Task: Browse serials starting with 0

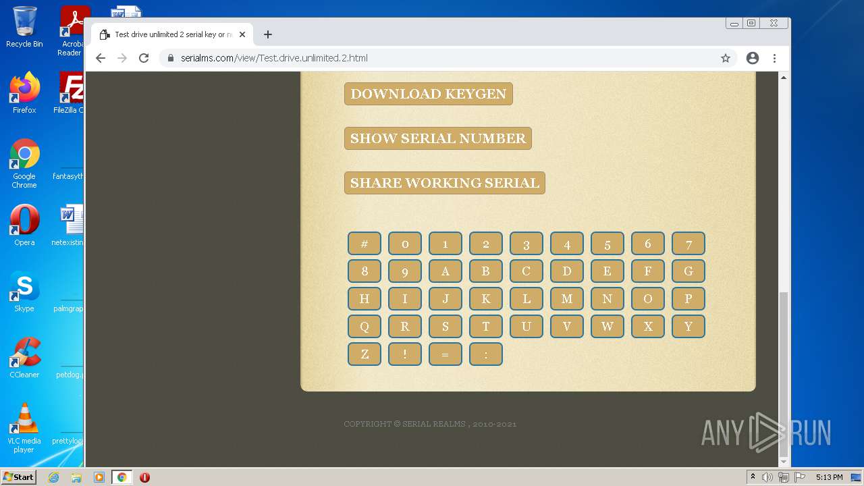Action: 405,244
